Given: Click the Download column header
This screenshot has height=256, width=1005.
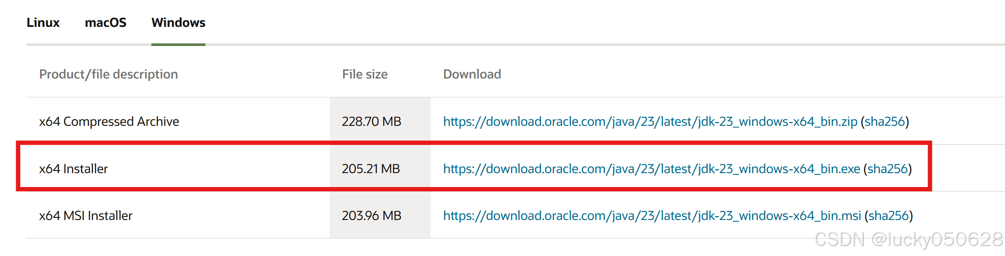Looking at the screenshot, I should point(472,74).
